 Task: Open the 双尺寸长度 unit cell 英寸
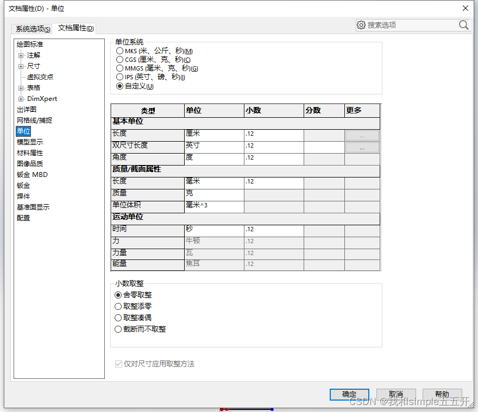coord(214,147)
